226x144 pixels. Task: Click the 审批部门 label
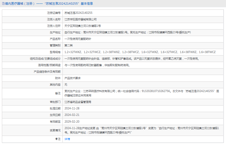[55, 102]
